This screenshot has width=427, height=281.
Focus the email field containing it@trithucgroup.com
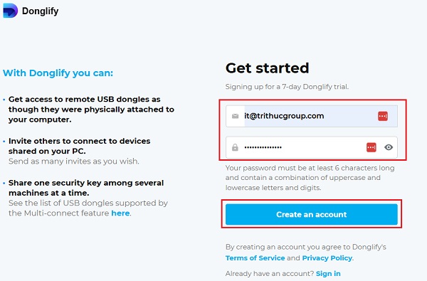pos(312,116)
